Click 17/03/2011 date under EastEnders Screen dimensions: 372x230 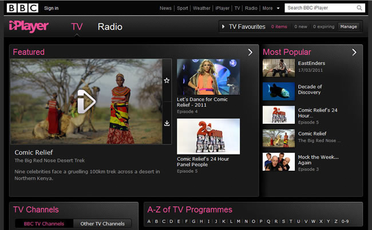310,70
